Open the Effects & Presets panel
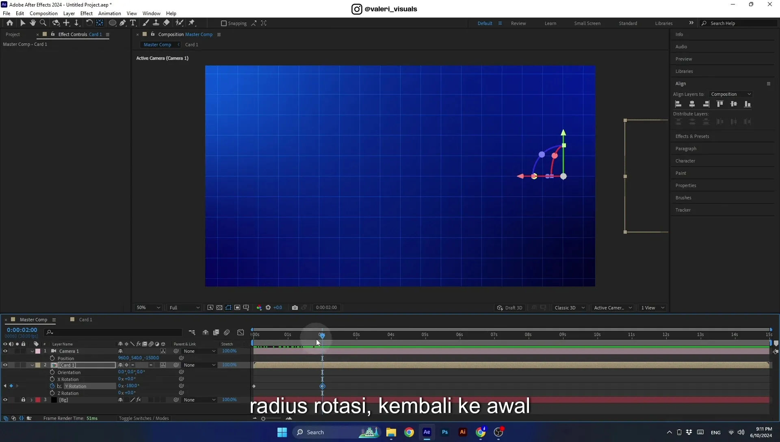Viewport: 780px width, 442px height. [x=692, y=136]
